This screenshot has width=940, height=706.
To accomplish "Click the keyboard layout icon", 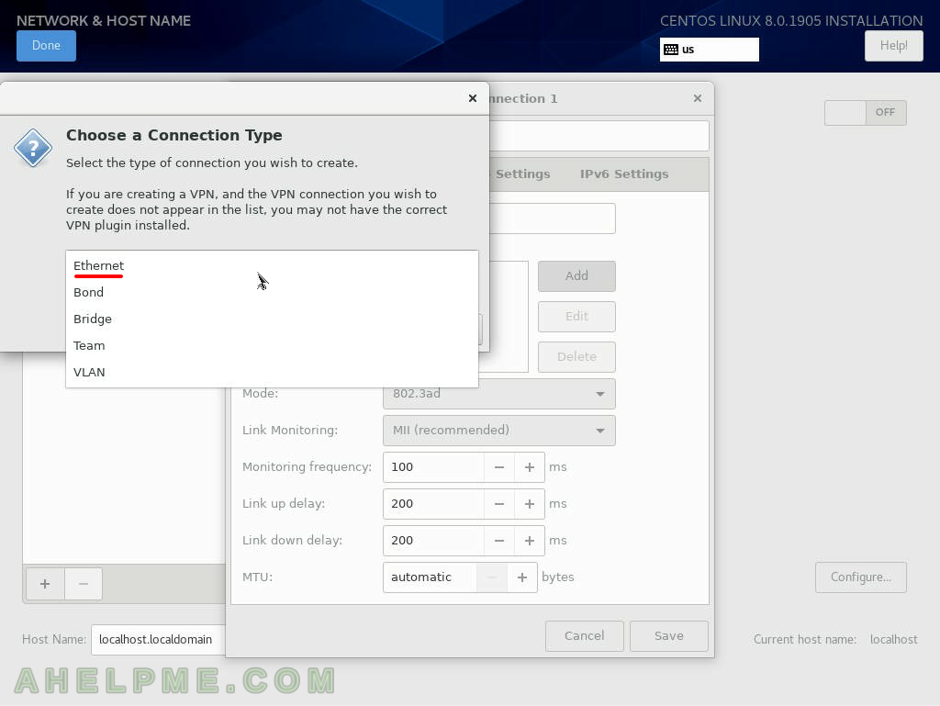I will 671,50.
